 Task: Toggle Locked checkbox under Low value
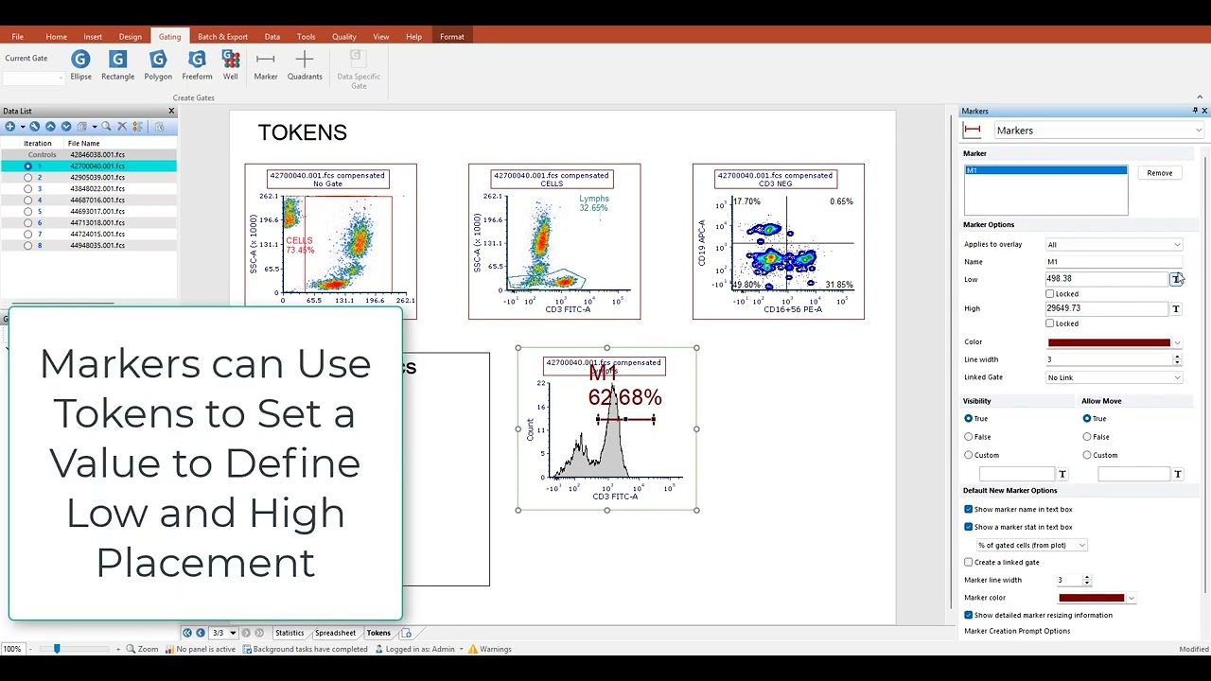coord(1050,294)
